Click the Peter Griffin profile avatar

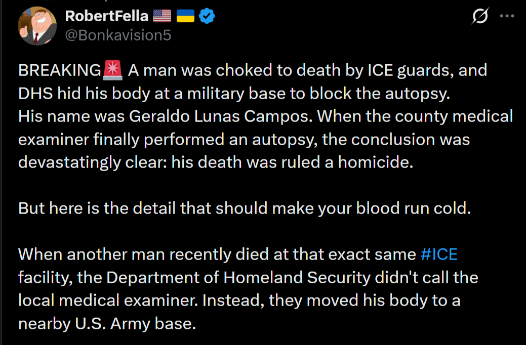coord(37,26)
